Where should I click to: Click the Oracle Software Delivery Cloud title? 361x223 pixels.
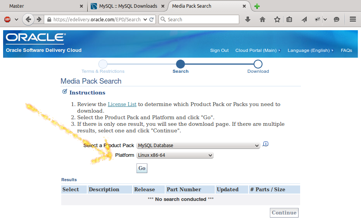click(44, 50)
